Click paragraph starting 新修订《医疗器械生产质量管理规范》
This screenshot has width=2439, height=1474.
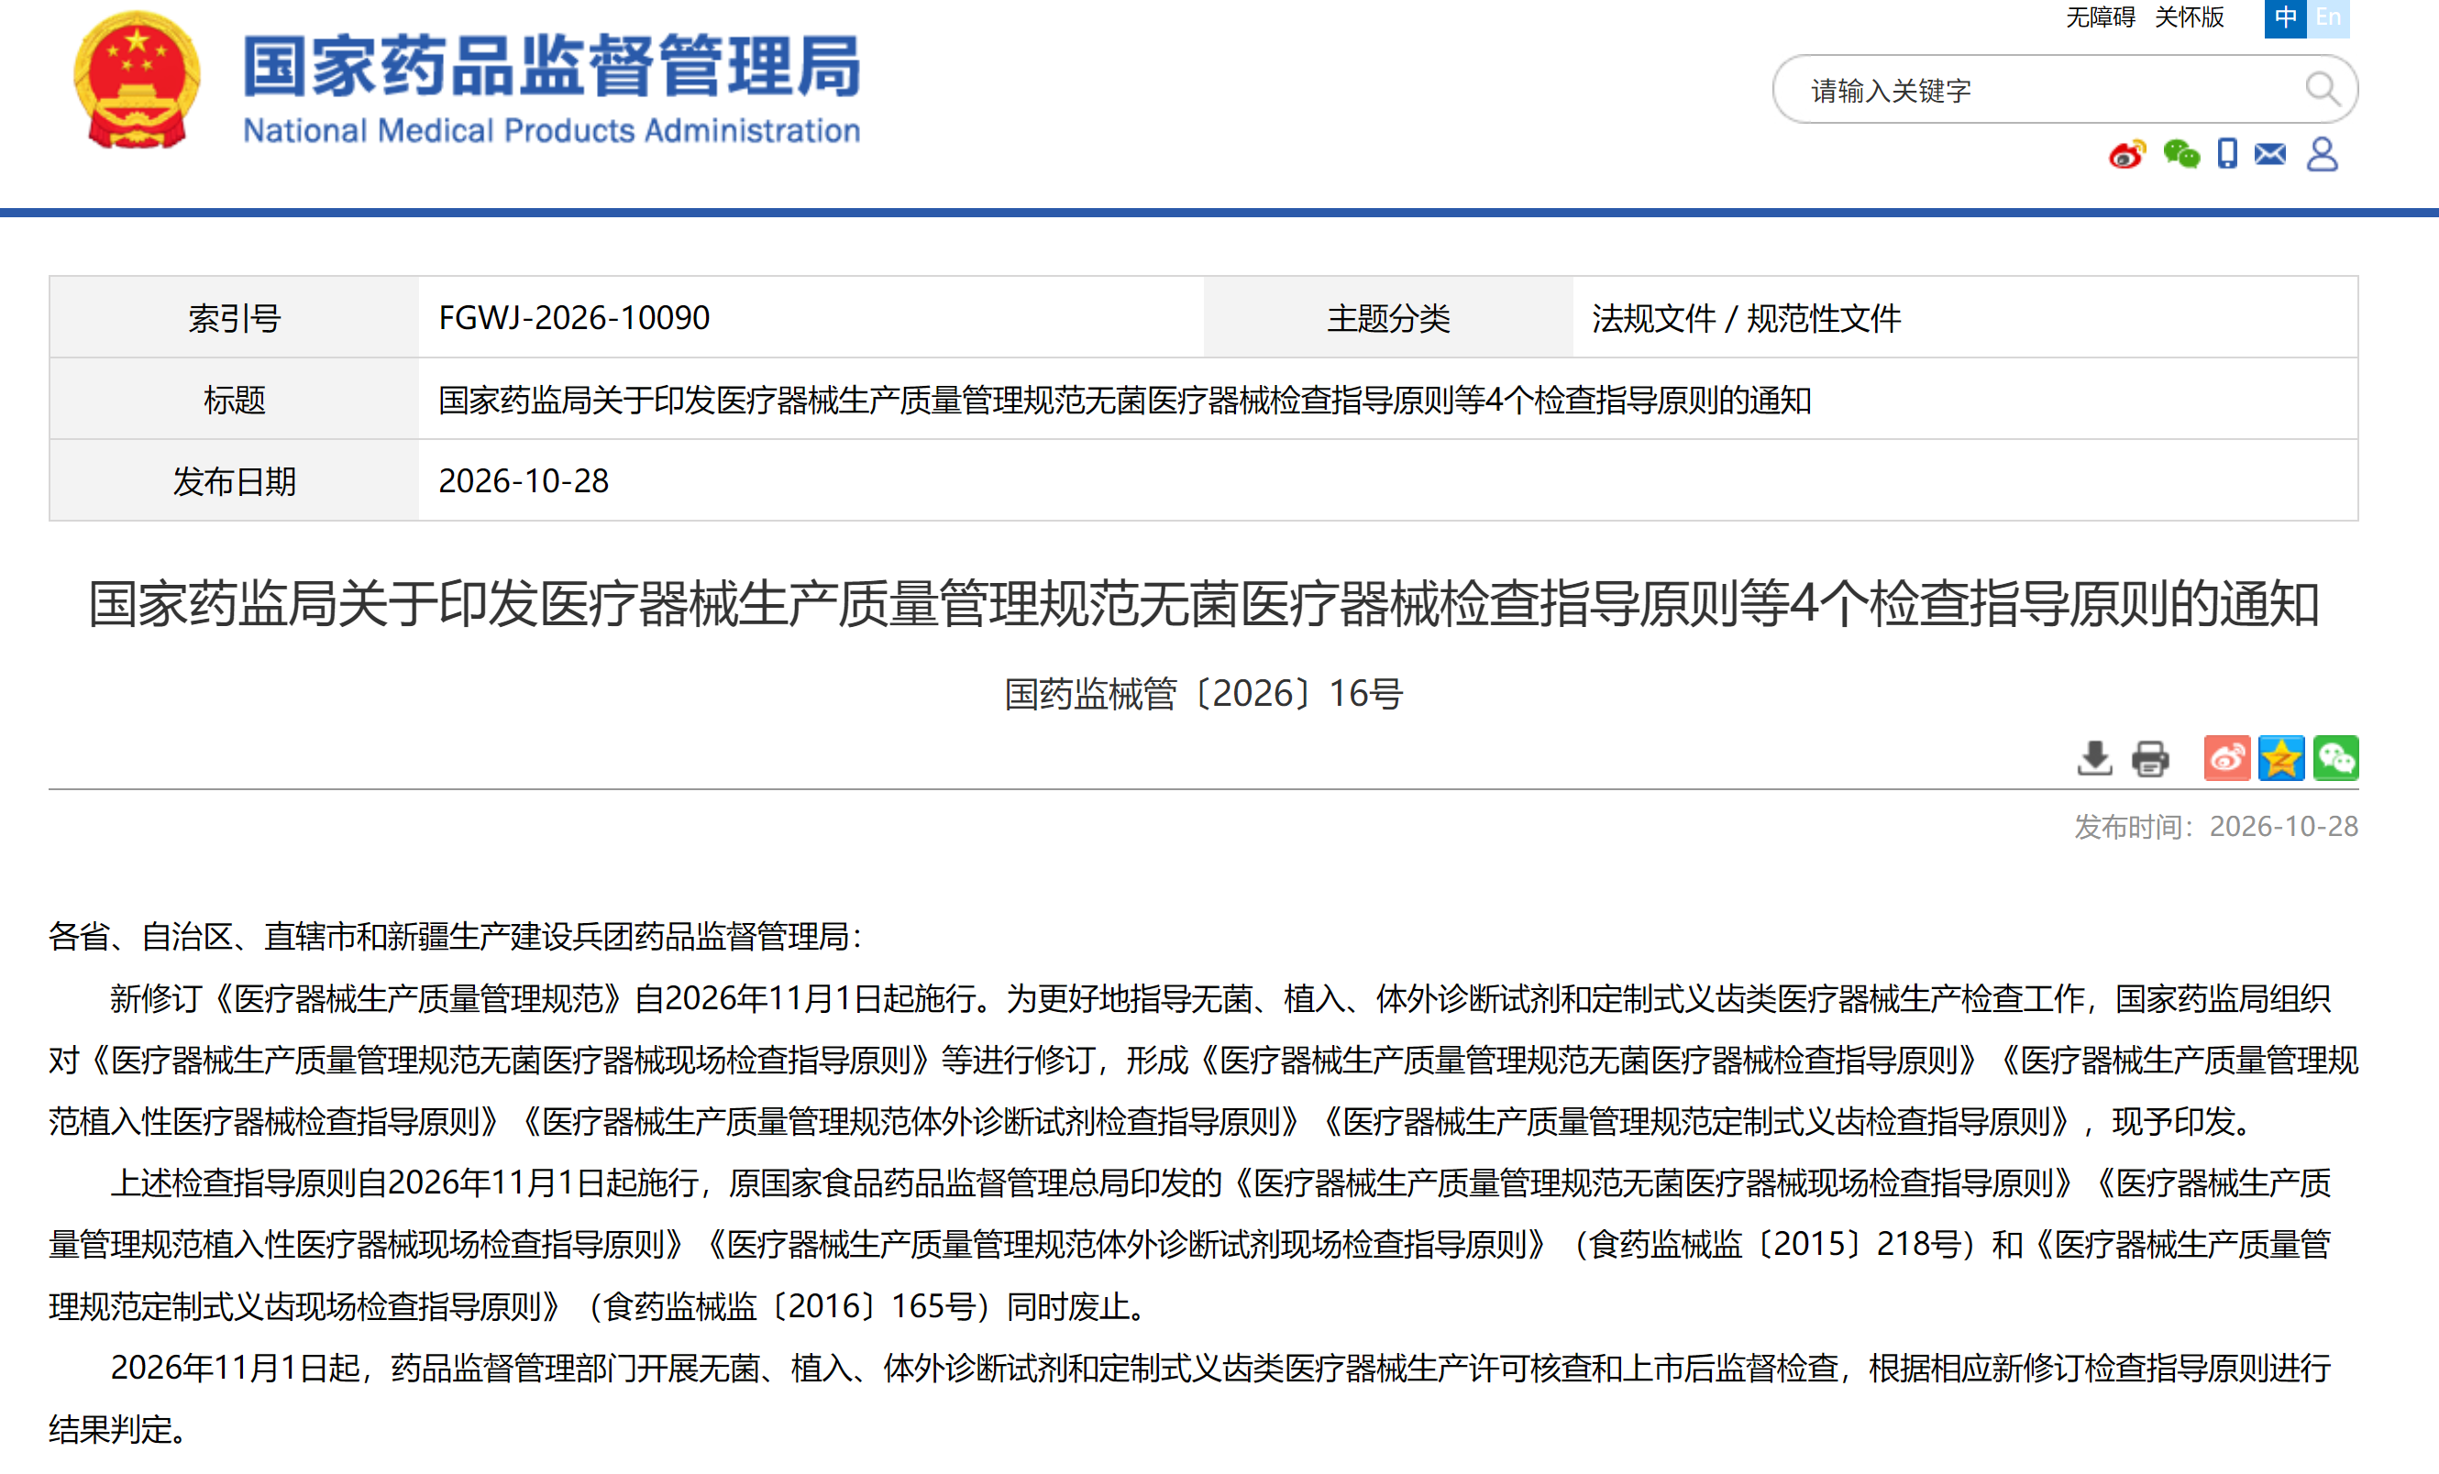tap(1204, 1060)
